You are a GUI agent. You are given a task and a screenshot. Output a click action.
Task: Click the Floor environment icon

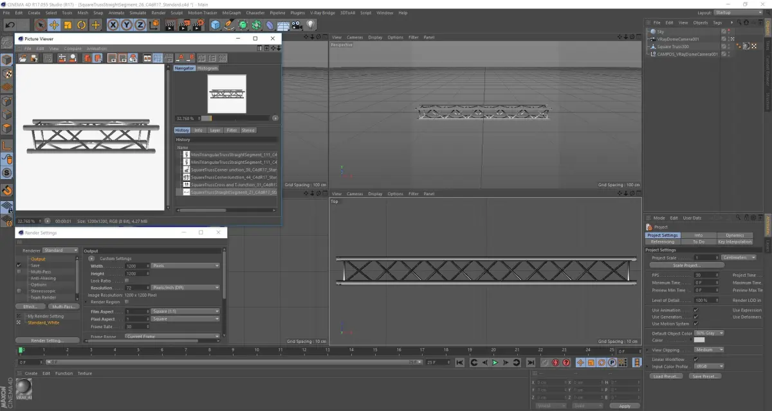coord(284,25)
